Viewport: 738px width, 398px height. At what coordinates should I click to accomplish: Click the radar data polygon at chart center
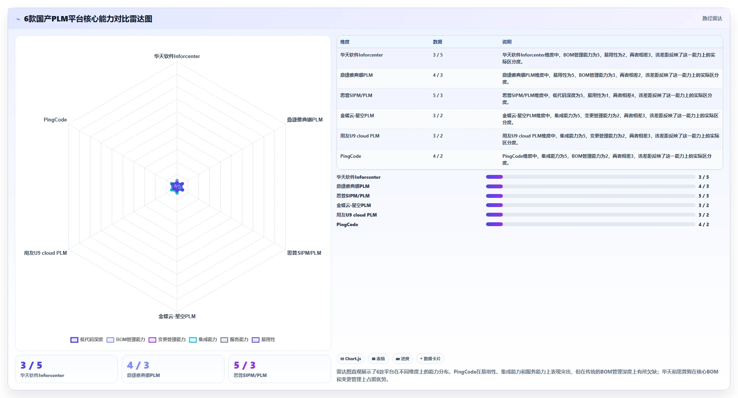pyautogui.click(x=177, y=187)
